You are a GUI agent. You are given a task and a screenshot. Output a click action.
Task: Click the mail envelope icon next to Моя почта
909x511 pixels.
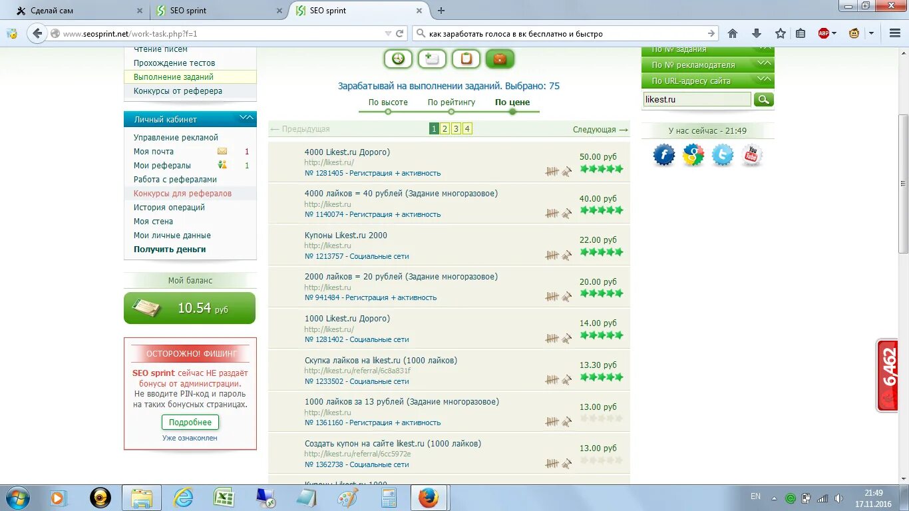(x=222, y=151)
